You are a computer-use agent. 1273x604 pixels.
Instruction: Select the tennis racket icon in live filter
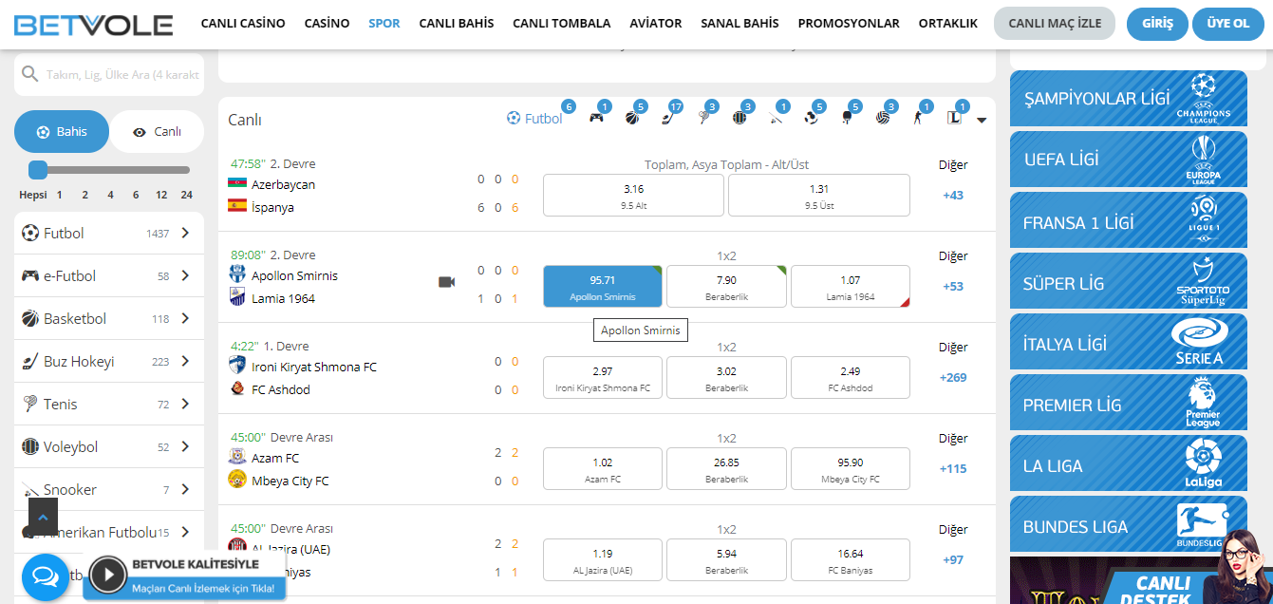[x=704, y=118]
